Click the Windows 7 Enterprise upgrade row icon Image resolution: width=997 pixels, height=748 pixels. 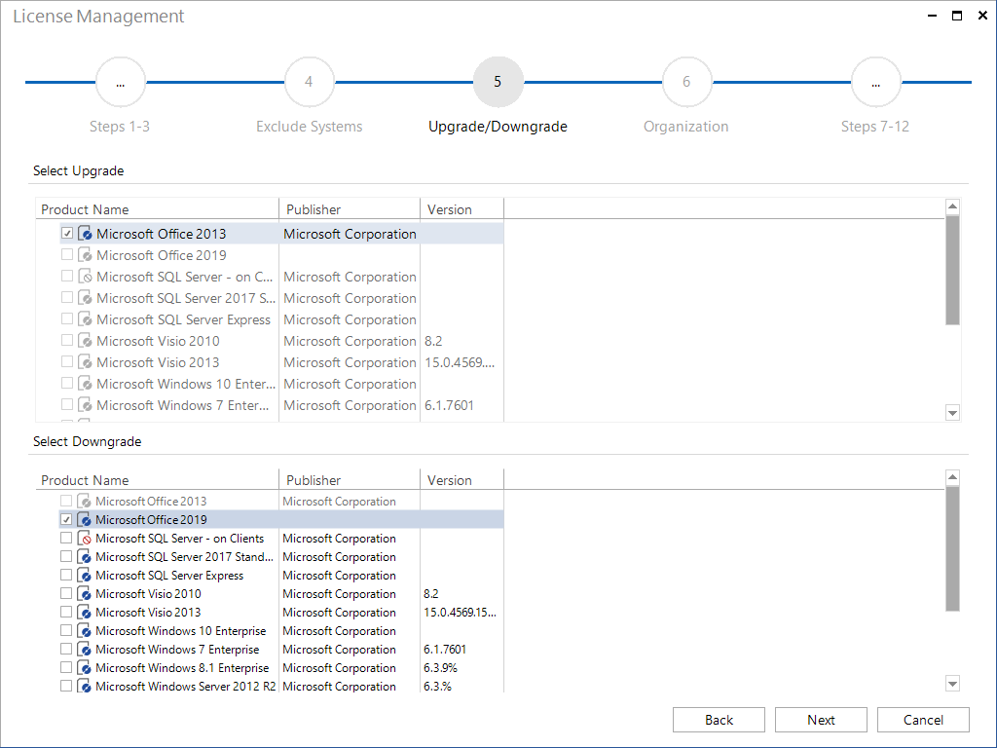click(x=86, y=405)
